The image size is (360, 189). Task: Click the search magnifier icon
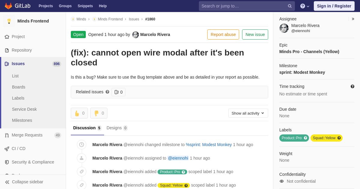(x=290, y=6)
